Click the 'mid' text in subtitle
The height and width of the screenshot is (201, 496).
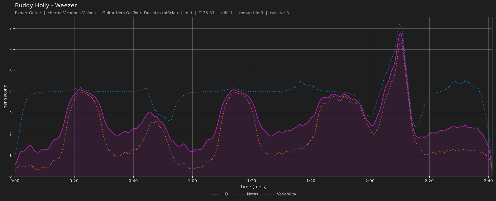(188, 13)
